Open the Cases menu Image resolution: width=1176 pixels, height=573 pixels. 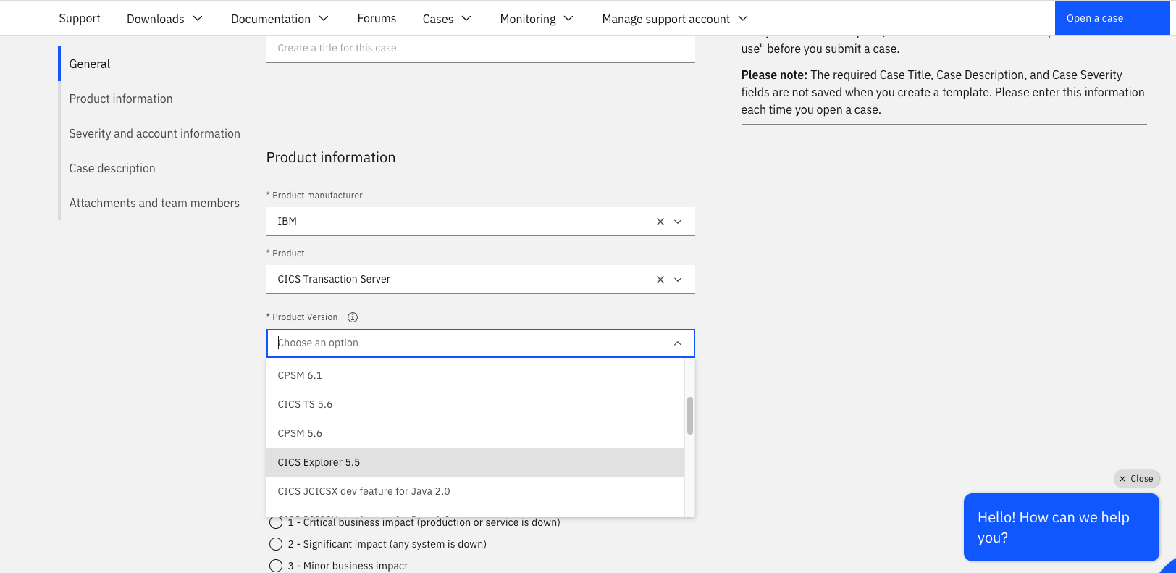tap(447, 19)
